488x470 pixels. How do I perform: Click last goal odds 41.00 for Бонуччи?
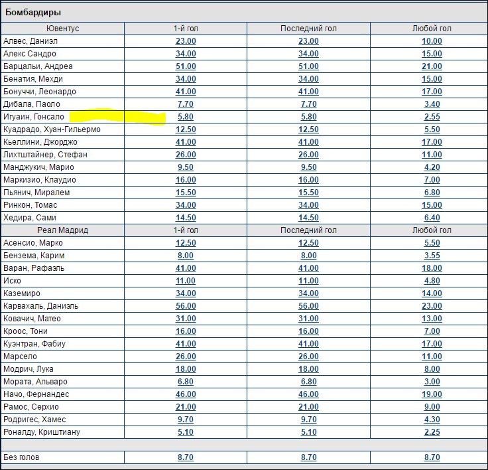coord(308,92)
